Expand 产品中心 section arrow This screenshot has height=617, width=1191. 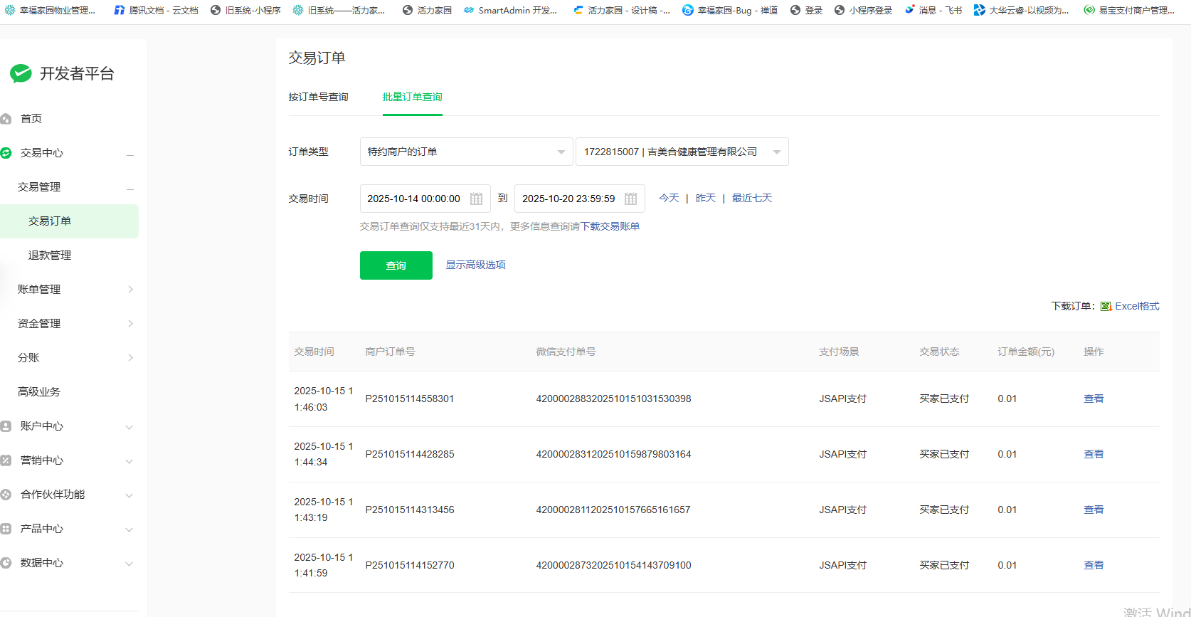[129, 529]
